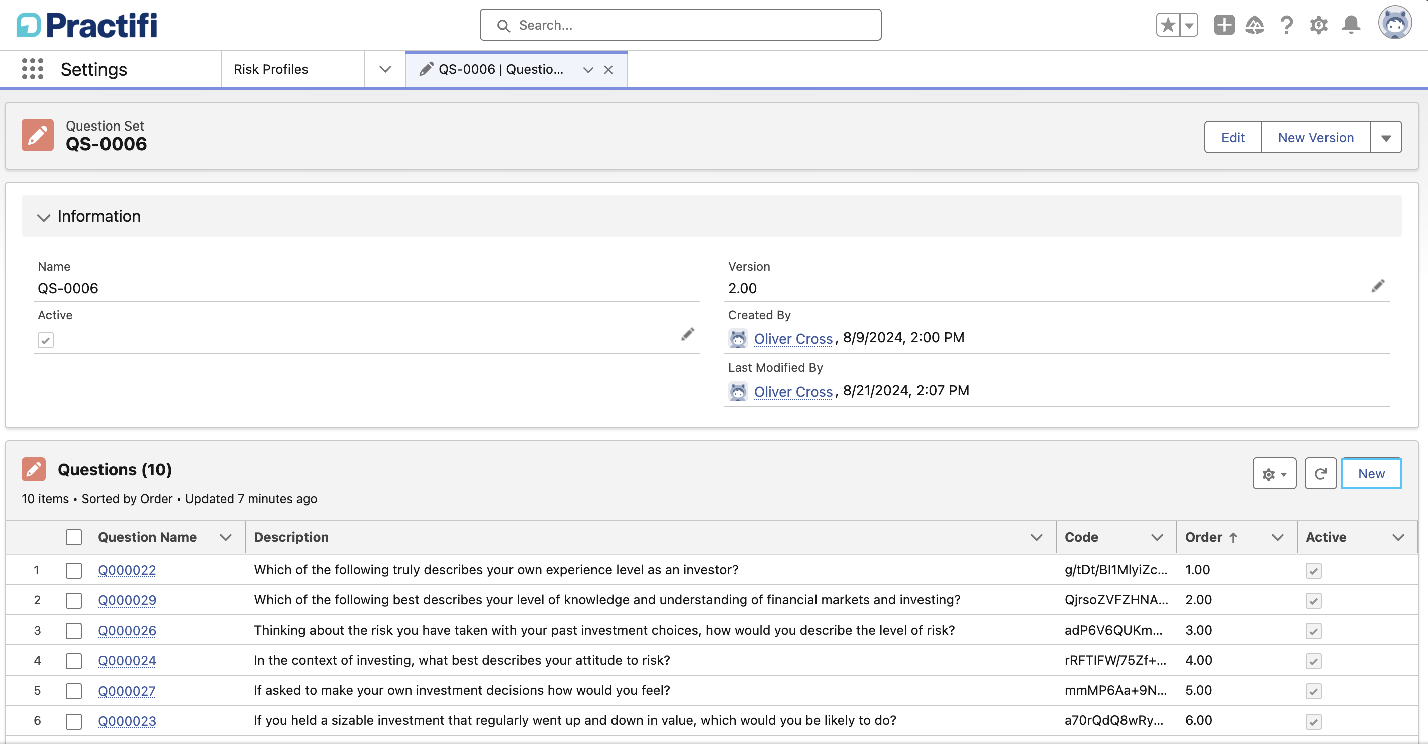Select the Q000029 row checkbox

tap(74, 600)
